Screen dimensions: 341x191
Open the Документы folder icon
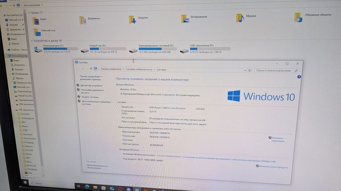coord(83,20)
